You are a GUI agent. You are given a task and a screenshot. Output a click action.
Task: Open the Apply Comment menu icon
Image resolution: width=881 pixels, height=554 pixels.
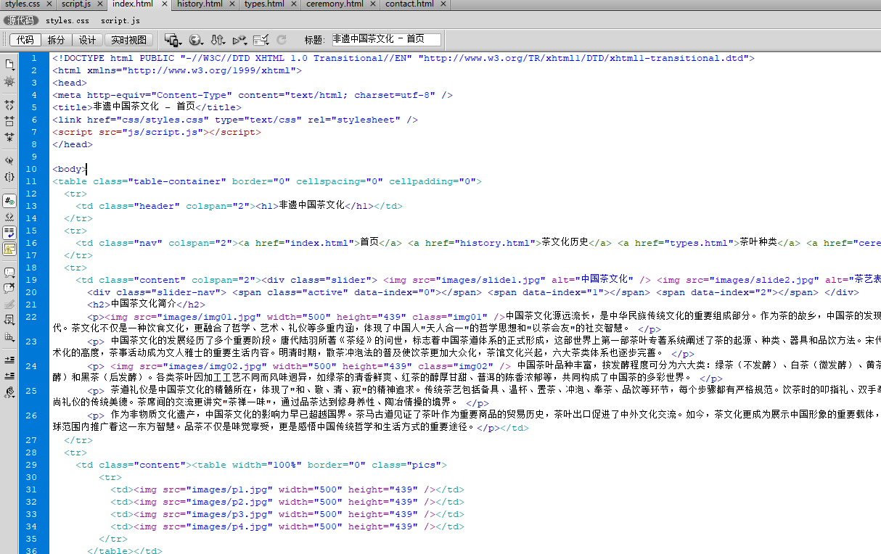tap(9, 273)
